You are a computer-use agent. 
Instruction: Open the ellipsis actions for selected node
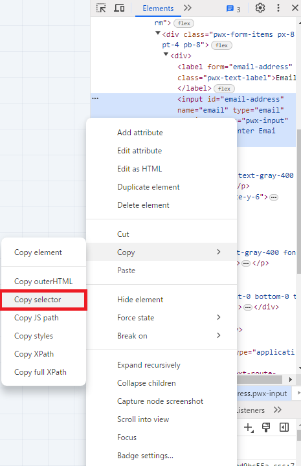[95, 98]
